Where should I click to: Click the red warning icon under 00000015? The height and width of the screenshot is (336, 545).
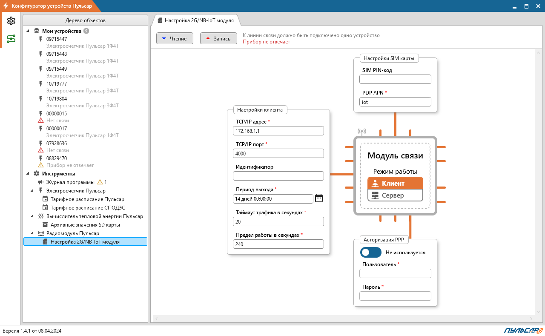[41, 121]
